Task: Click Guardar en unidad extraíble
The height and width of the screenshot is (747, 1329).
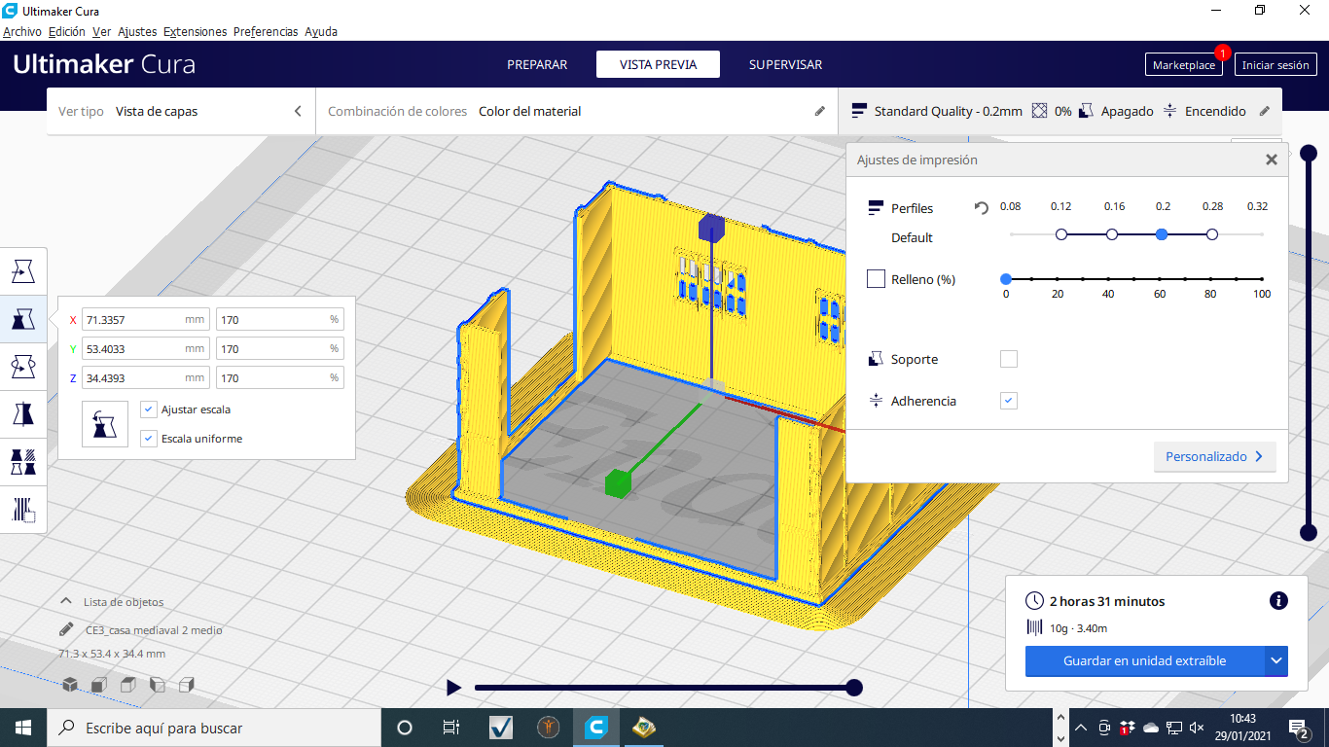Action: point(1144,661)
